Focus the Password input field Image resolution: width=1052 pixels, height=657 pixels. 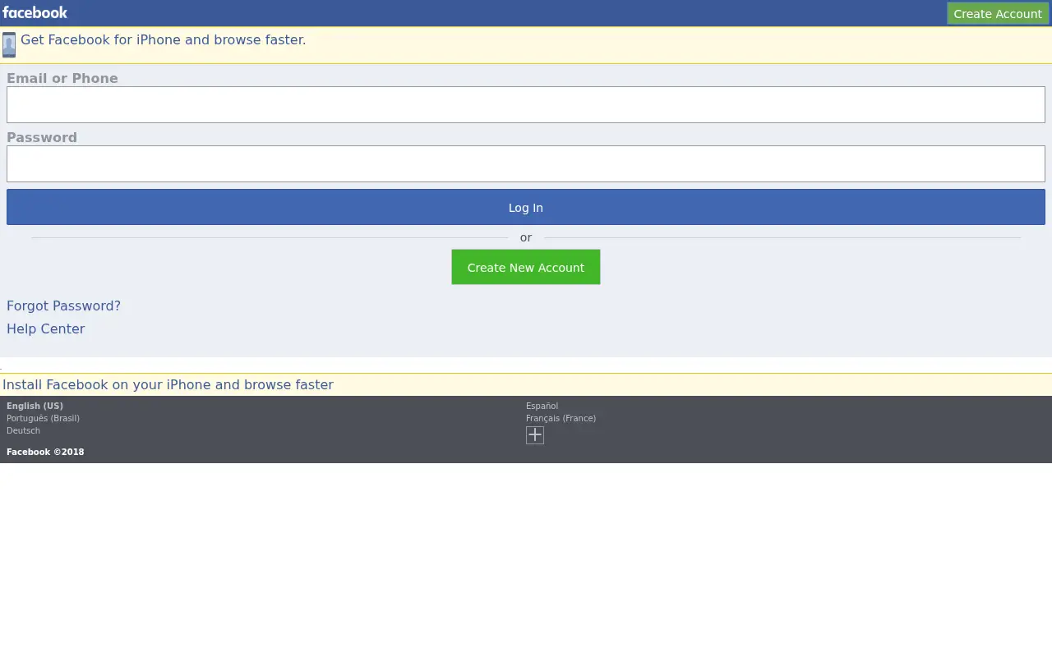click(526, 164)
